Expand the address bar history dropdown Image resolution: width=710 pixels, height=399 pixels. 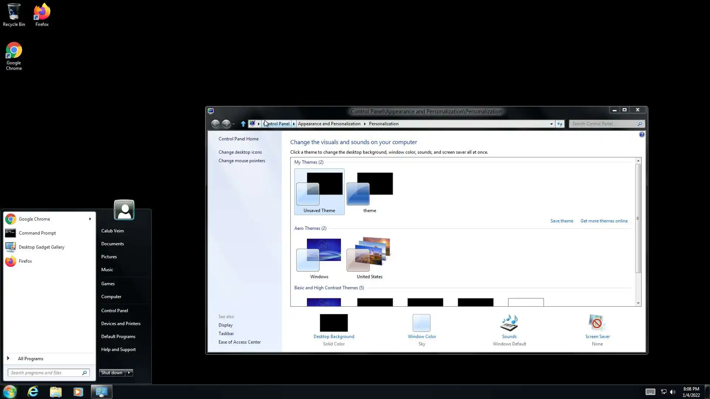pos(551,124)
